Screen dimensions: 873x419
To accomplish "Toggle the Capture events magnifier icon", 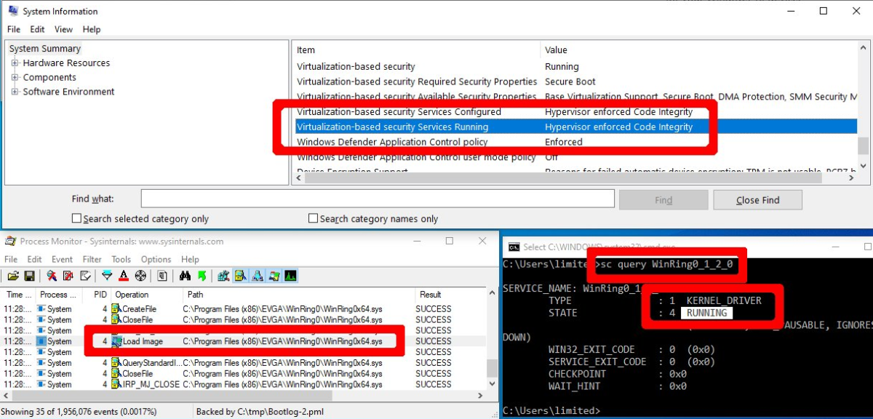I will 52,276.
